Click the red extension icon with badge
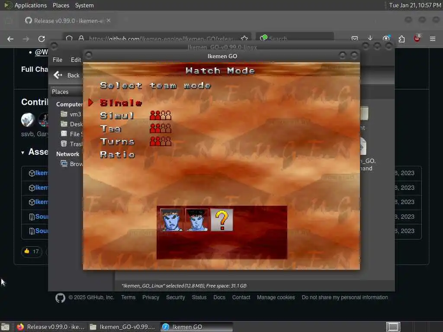 [x=417, y=38]
